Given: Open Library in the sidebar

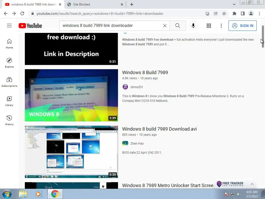Looking at the screenshot, I should (9, 101).
